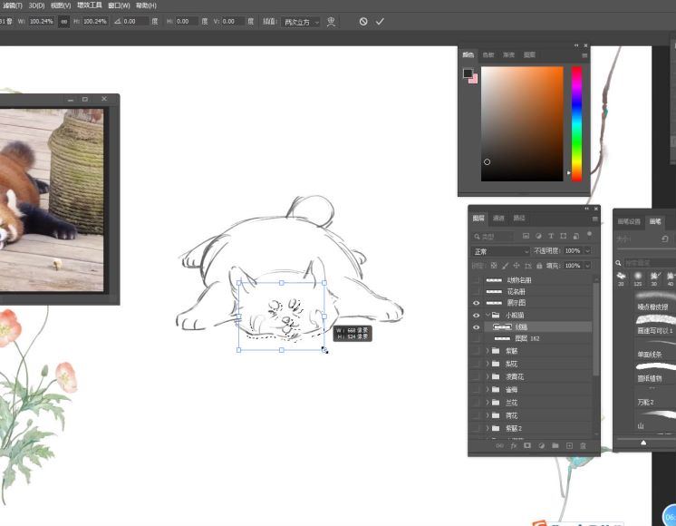Click the lock all padlock icon
The width and height of the screenshot is (676, 526).
pyautogui.click(x=539, y=266)
